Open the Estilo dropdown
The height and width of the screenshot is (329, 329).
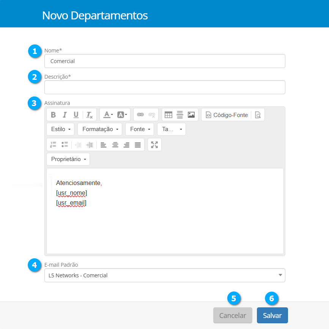[61, 129]
